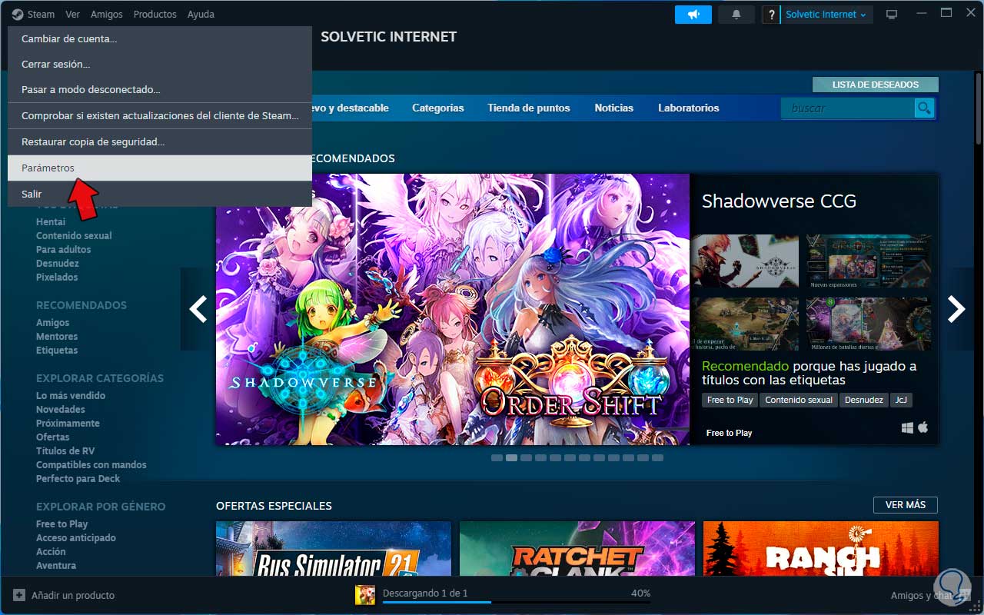Click the Steam logo icon in menu bar
The height and width of the screenshot is (615, 984).
tap(17, 15)
